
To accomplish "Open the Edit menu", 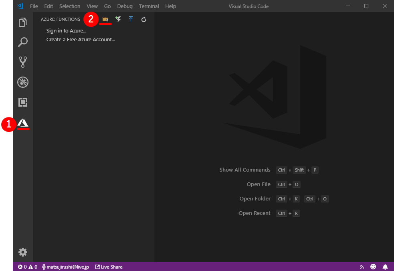I will coord(48,6).
